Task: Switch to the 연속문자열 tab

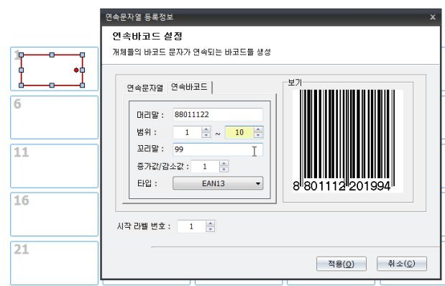Action: point(144,88)
